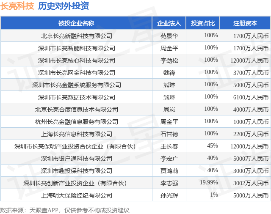Click the 3002万人民币 capital value
The image size is (271, 214).
251,183
